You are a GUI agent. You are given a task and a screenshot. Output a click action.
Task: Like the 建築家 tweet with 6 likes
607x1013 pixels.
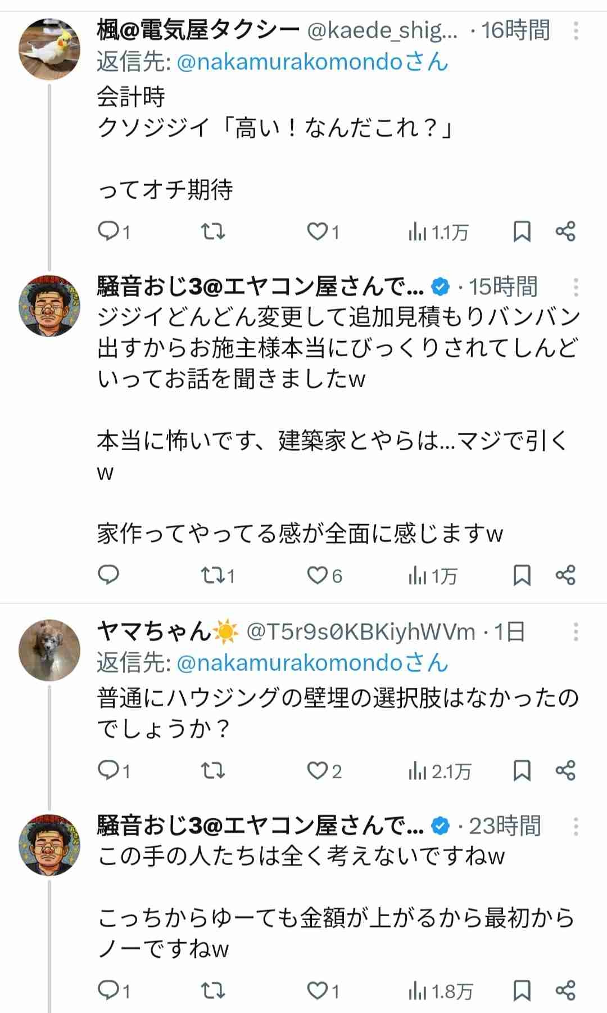(x=318, y=575)
